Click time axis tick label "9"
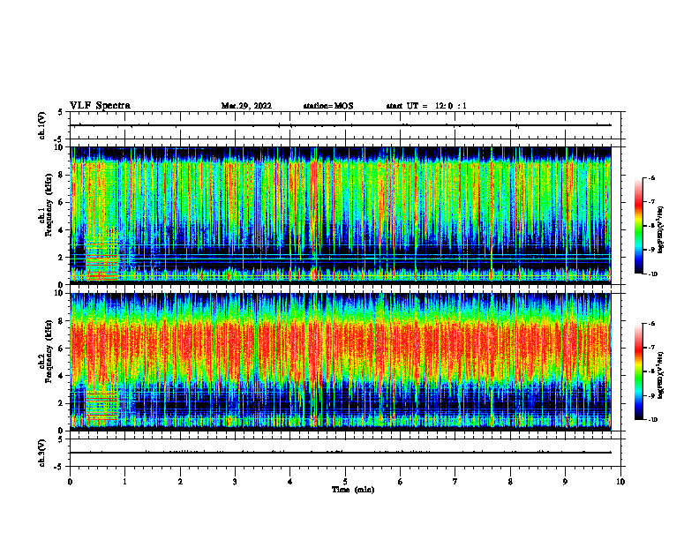699x540 pixels. [565, 482]
